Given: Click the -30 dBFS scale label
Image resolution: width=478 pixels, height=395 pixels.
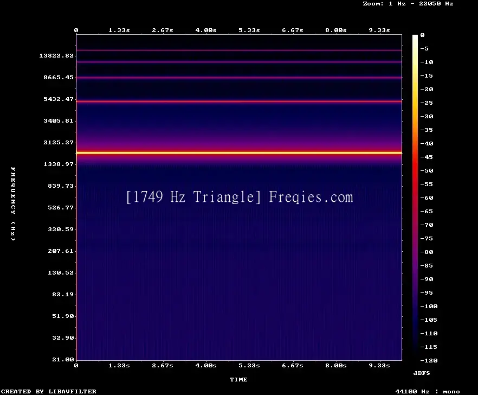Looking at the screenshot, I should [427, 116].
